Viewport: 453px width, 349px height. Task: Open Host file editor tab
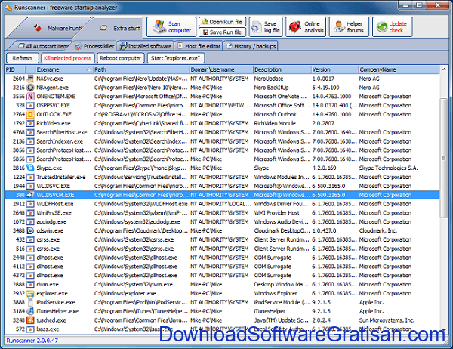coord(199,46)
